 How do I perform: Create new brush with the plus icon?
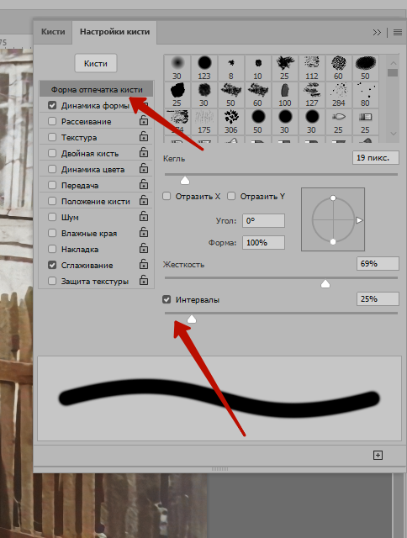click(378, 455)
